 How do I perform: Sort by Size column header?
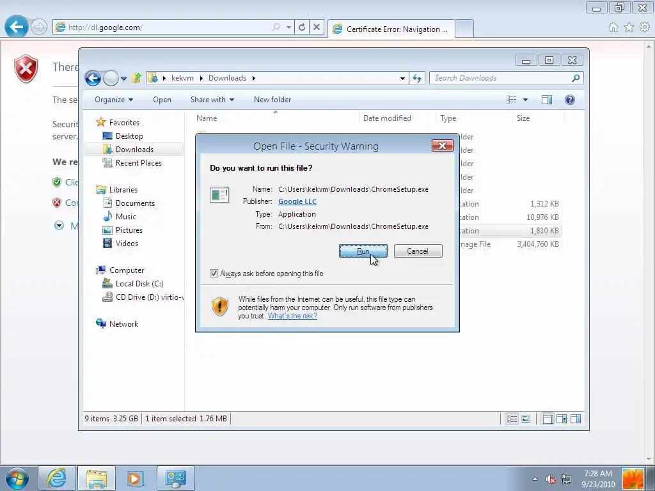click(537, 118)
